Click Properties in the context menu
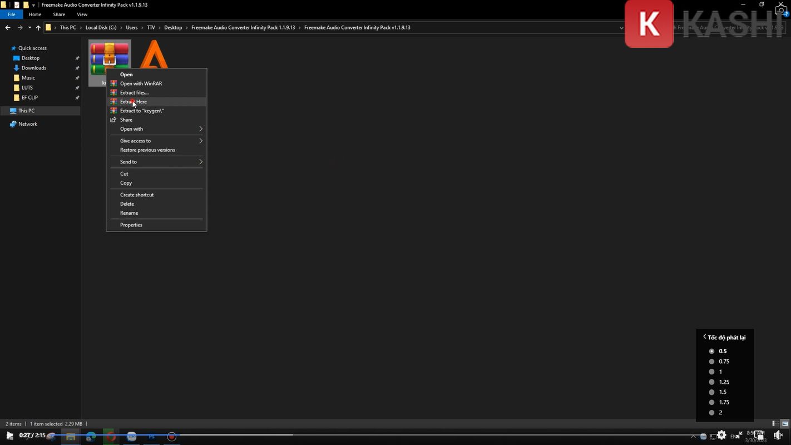791x445 pixels. 131,225
